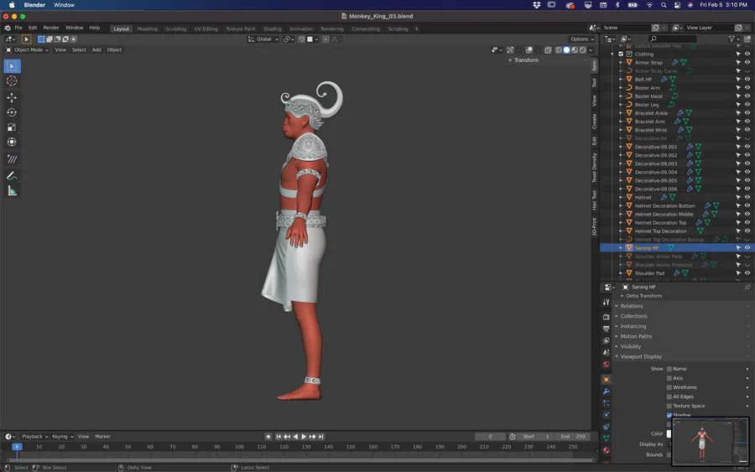Screen dimensions: 755x472
Task: Pick the Rotate tool
Action: [x=12, y=112]
